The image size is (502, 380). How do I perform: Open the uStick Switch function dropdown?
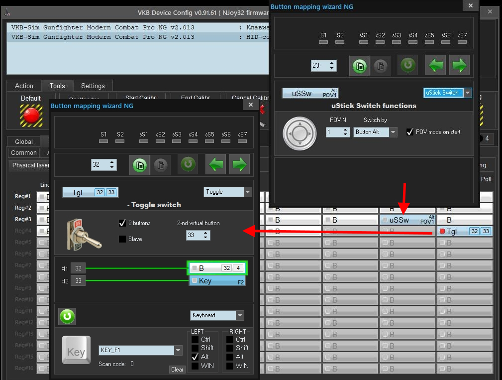click(x=468, y=93)
